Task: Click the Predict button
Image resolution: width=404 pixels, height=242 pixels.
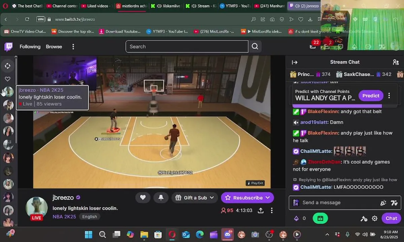Action: click(x=371, y=95)
